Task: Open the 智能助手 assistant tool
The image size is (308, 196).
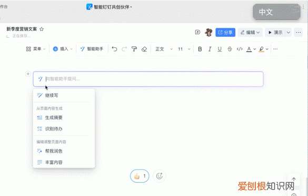Action: (92, 49)
